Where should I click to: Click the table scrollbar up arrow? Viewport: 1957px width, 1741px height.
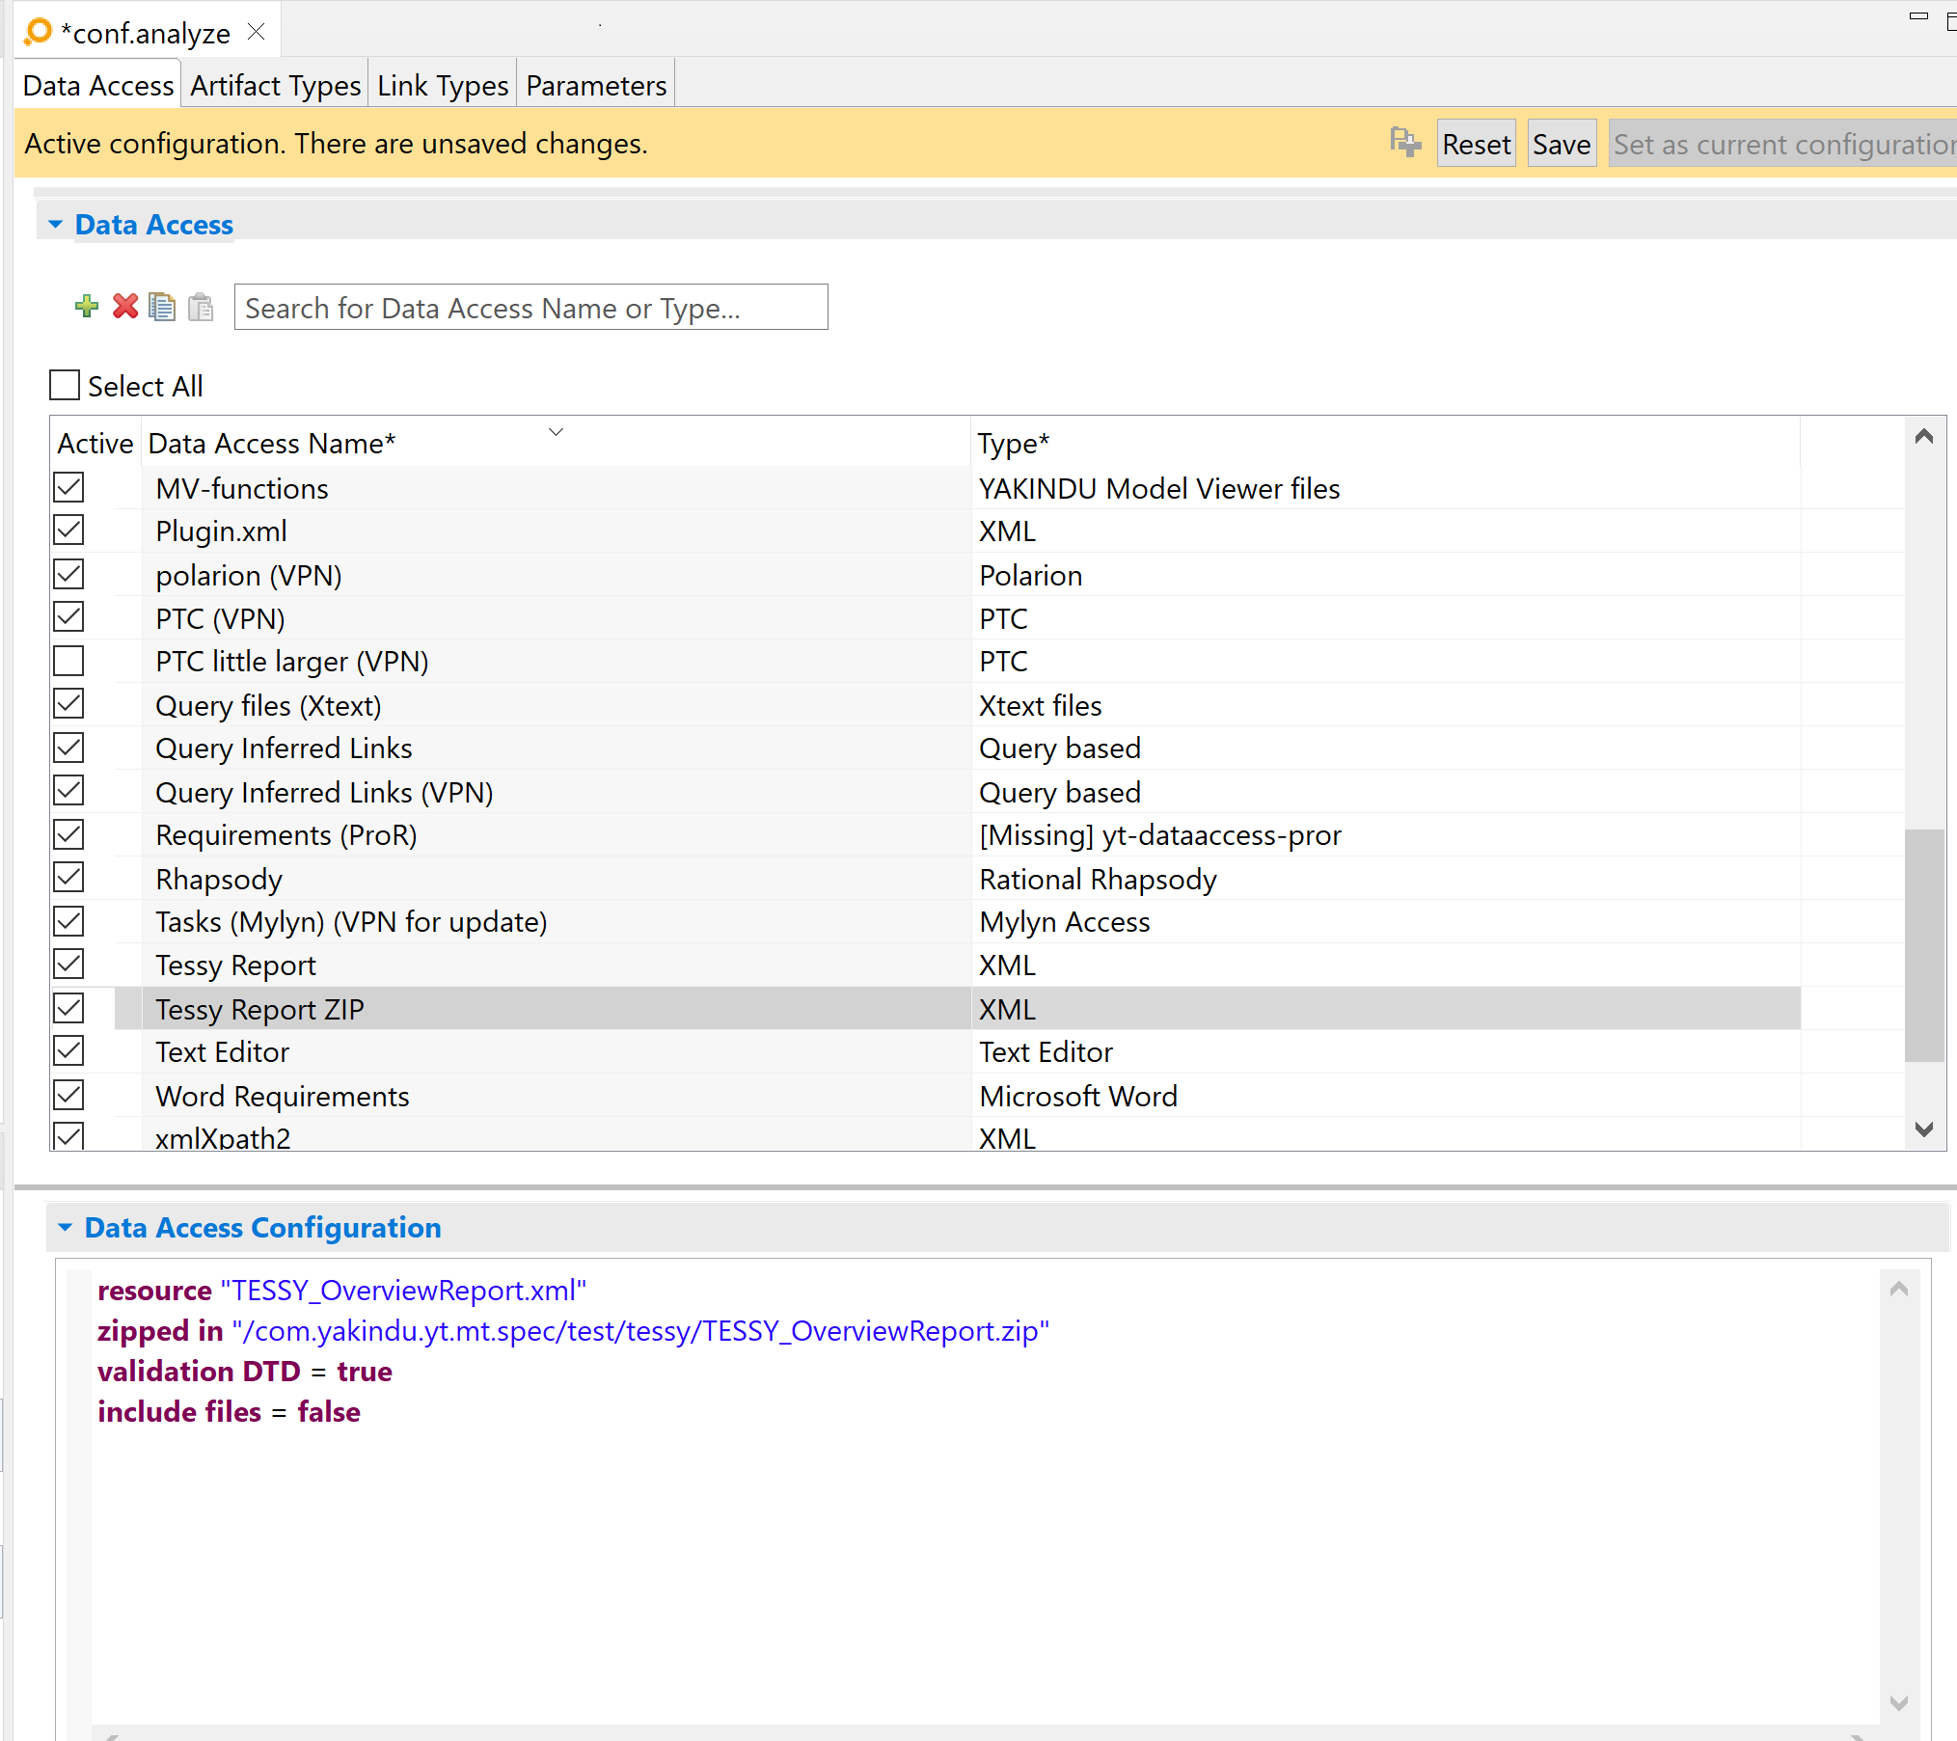click(x=1924, y=436)
